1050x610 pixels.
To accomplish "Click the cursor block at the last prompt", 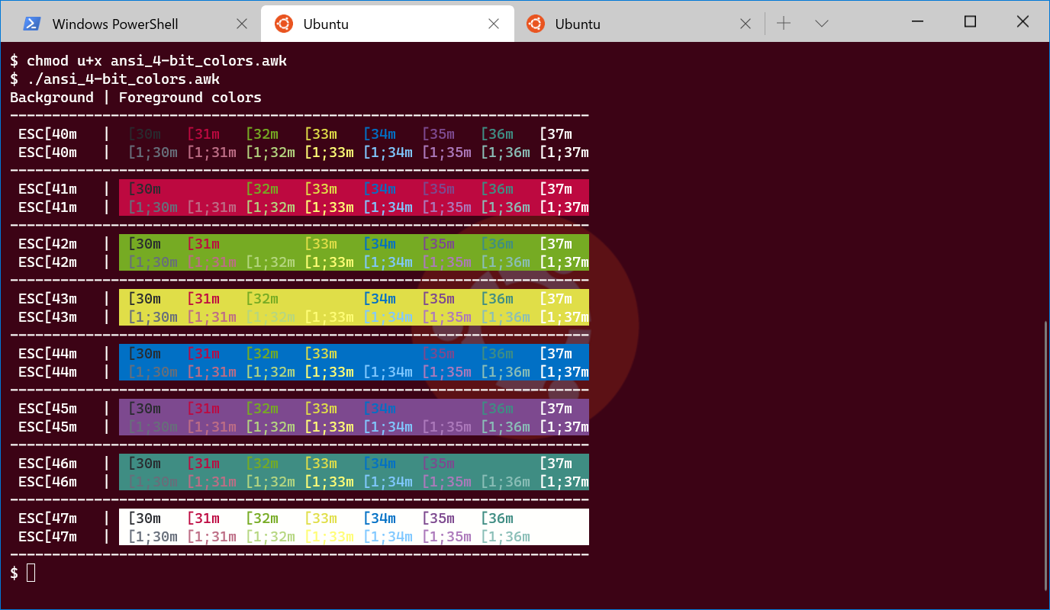I will 31,573.
